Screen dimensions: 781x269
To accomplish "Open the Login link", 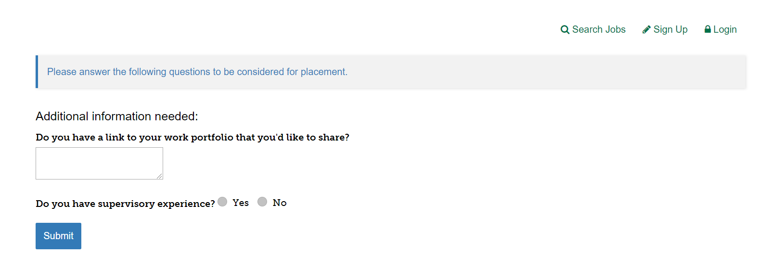I will 725,30.
